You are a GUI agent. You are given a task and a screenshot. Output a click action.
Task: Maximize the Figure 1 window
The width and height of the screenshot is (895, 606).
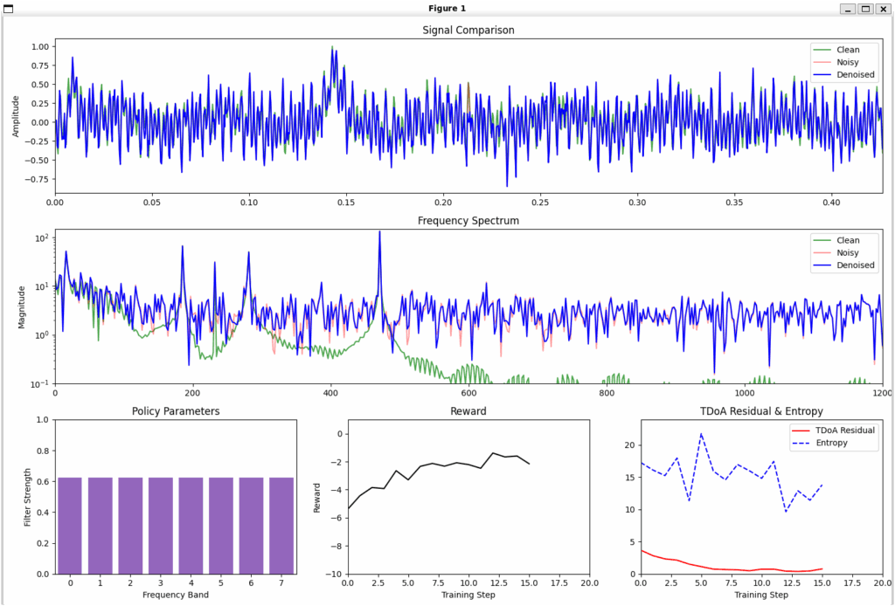(x=865, y=8)
